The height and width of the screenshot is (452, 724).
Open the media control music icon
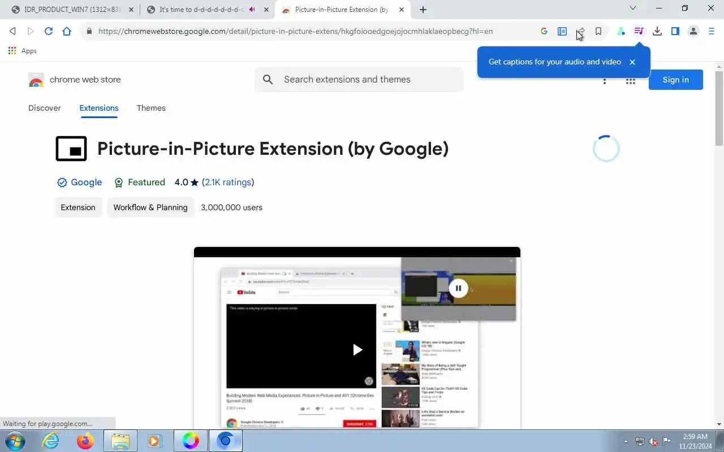pos(639,31)
